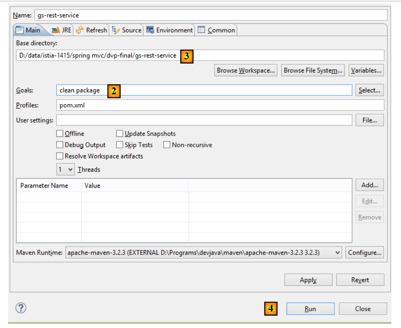
Task: Toggle the Skip Tests checkbox
Action: tap(120, 145)
